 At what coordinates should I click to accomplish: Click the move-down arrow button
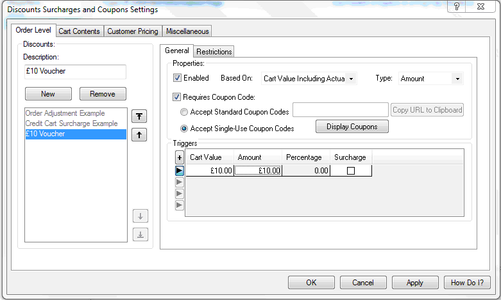tap(140, 216)
